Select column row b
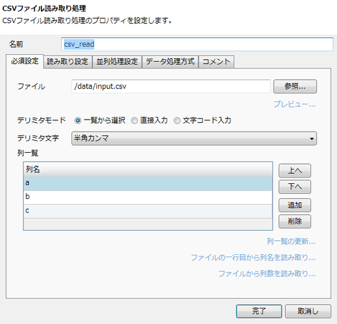Image resolution: width=337 pixels, height=324 pixels. coord(148,197)
